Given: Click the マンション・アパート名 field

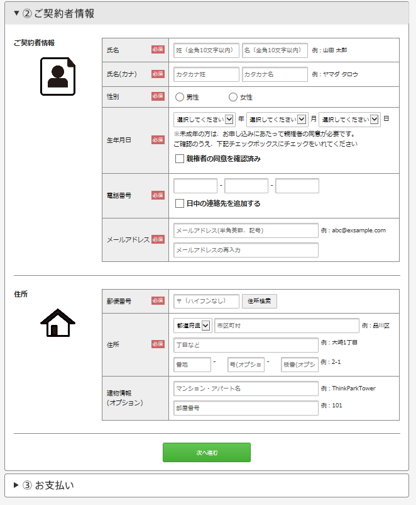Looking at the screenshot, I should click(x=246, y=389).
